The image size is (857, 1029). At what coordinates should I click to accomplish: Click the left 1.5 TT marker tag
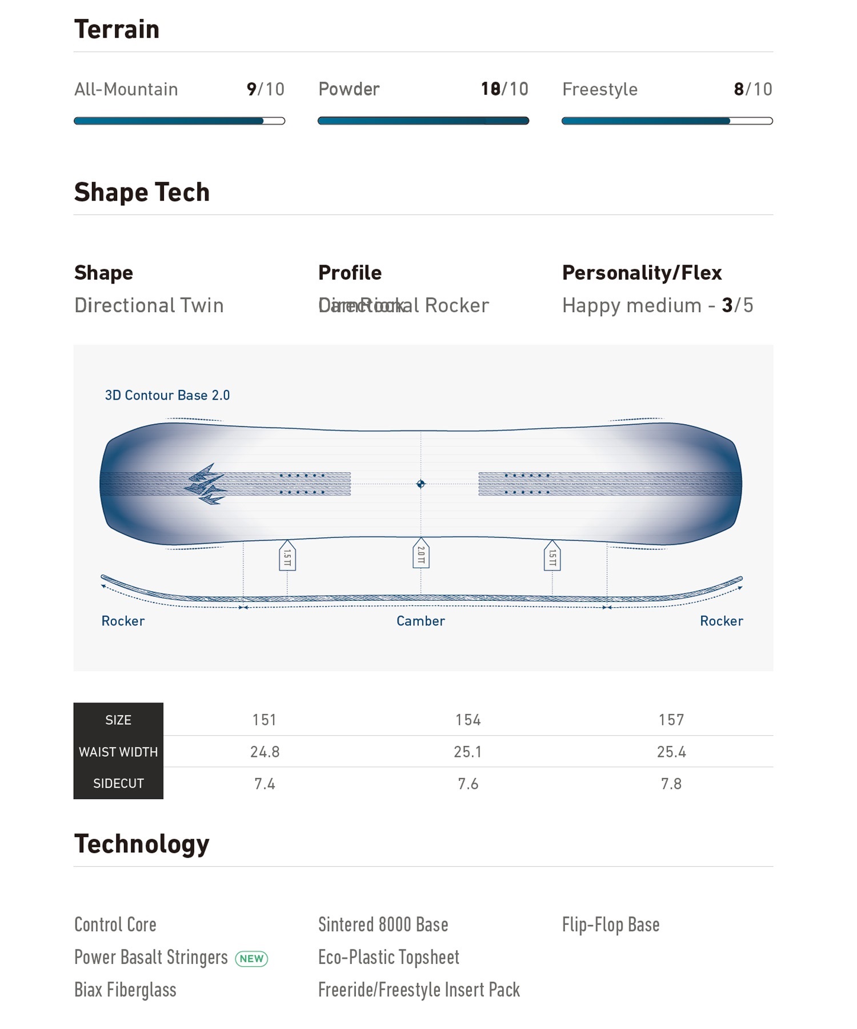coord(287,555)
